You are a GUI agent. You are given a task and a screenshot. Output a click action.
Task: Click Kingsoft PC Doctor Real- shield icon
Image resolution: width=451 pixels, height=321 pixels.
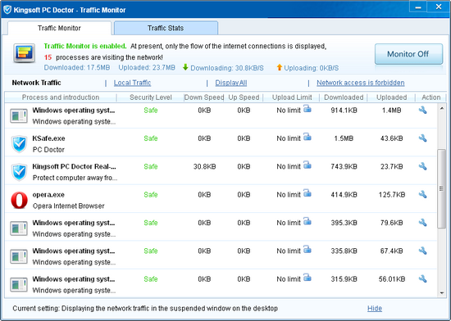[x=20, y=172]
